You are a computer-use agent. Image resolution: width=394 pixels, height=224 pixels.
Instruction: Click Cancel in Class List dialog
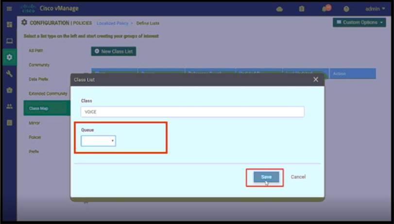tap(298, 177)
